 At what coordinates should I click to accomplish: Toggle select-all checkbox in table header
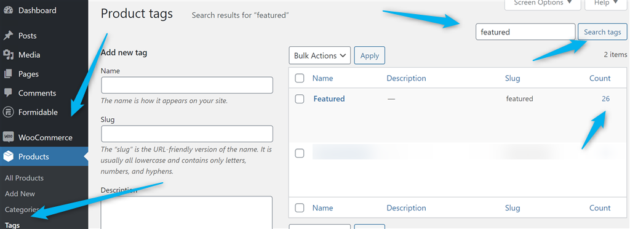(x=300, y=78)
